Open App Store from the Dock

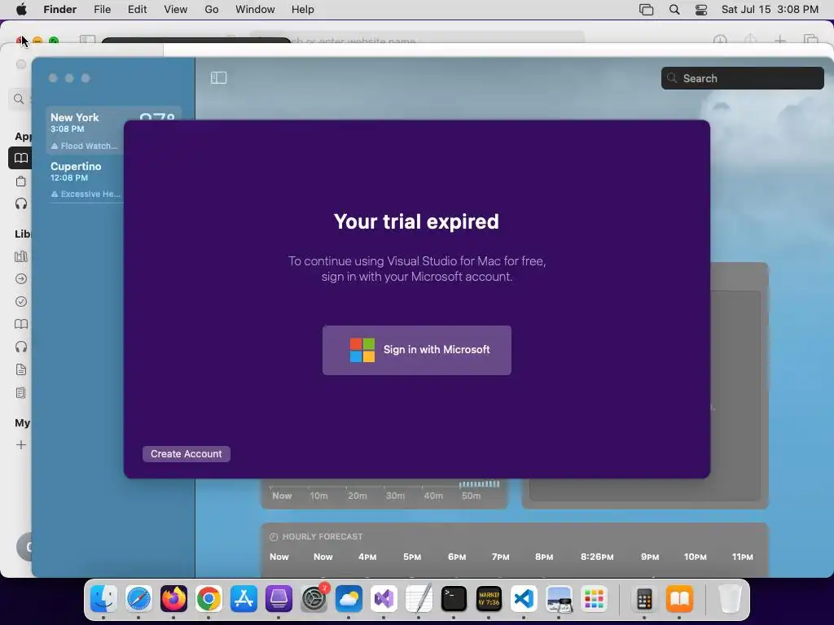[x=244, y=599]
